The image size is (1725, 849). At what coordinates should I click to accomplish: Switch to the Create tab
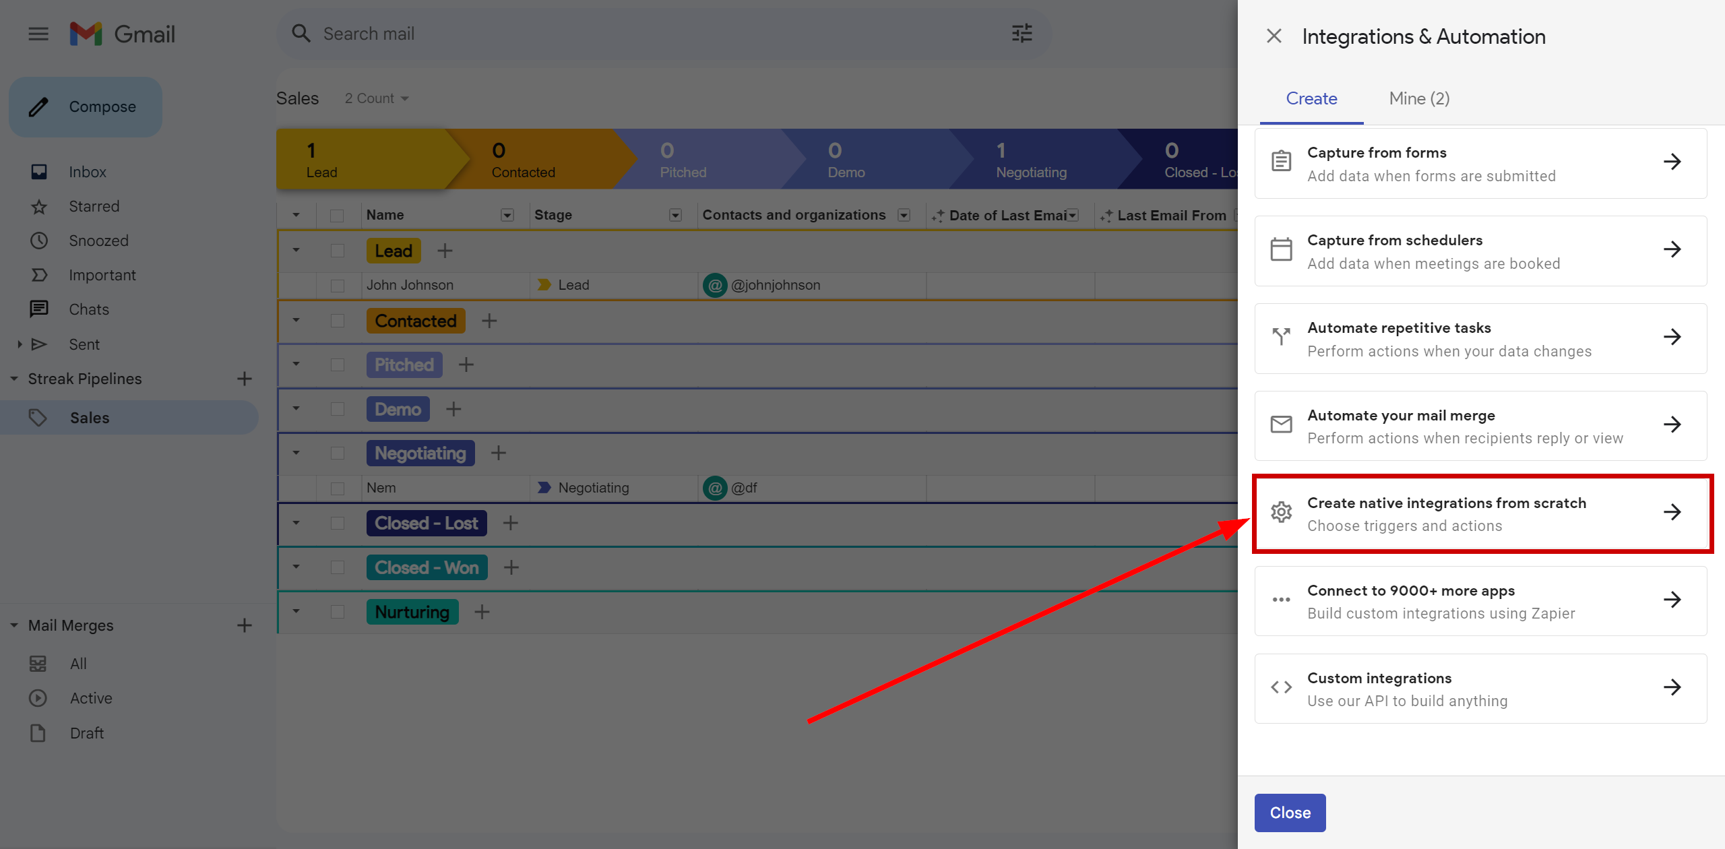[x=1311, y=98]
